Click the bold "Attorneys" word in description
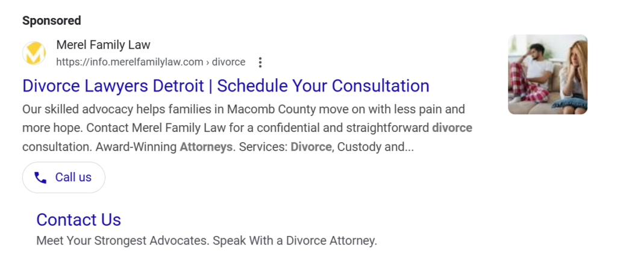 pos(206,147)
